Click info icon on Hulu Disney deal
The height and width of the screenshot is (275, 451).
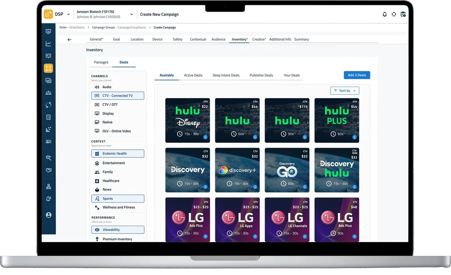206,137
